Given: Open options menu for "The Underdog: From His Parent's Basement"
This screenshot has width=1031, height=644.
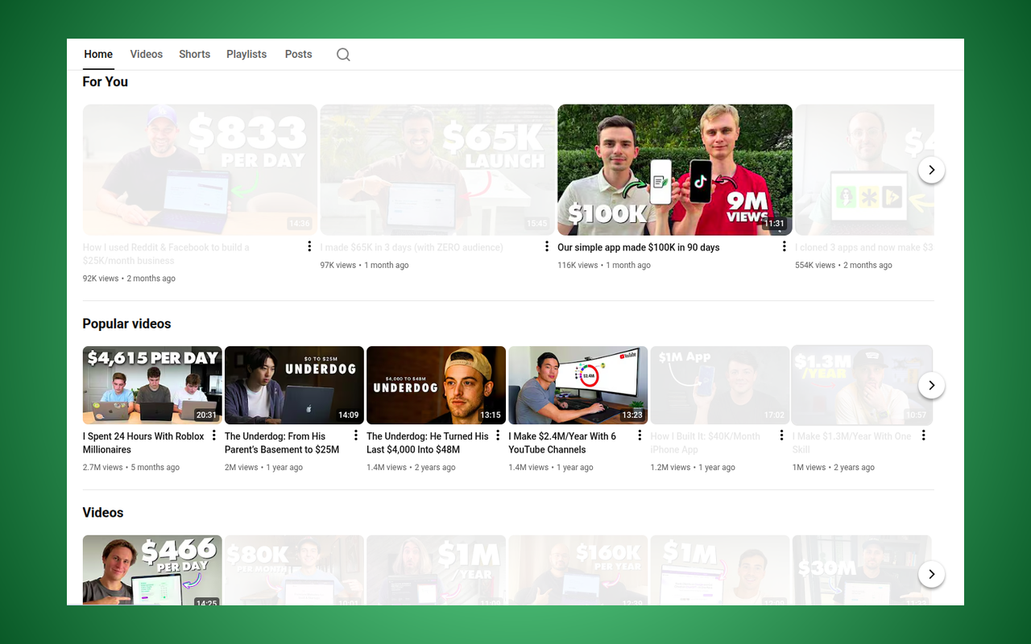Looking at the screenshot, I should 355,435.
